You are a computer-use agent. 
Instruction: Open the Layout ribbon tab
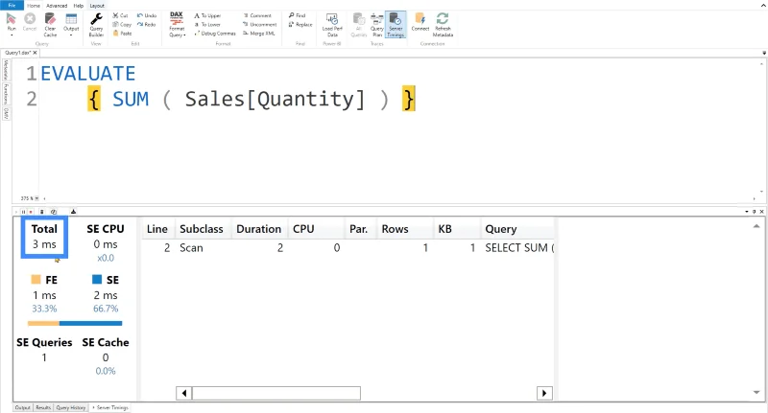(97, 6)
